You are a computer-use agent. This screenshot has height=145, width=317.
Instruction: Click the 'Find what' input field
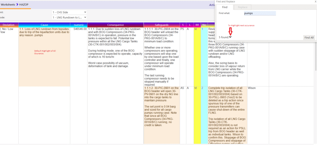[259, 13]
